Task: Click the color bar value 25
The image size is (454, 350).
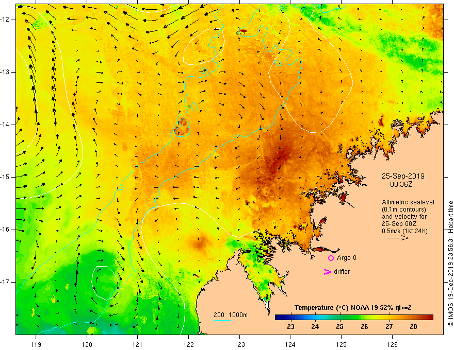Action: (339, 327)
